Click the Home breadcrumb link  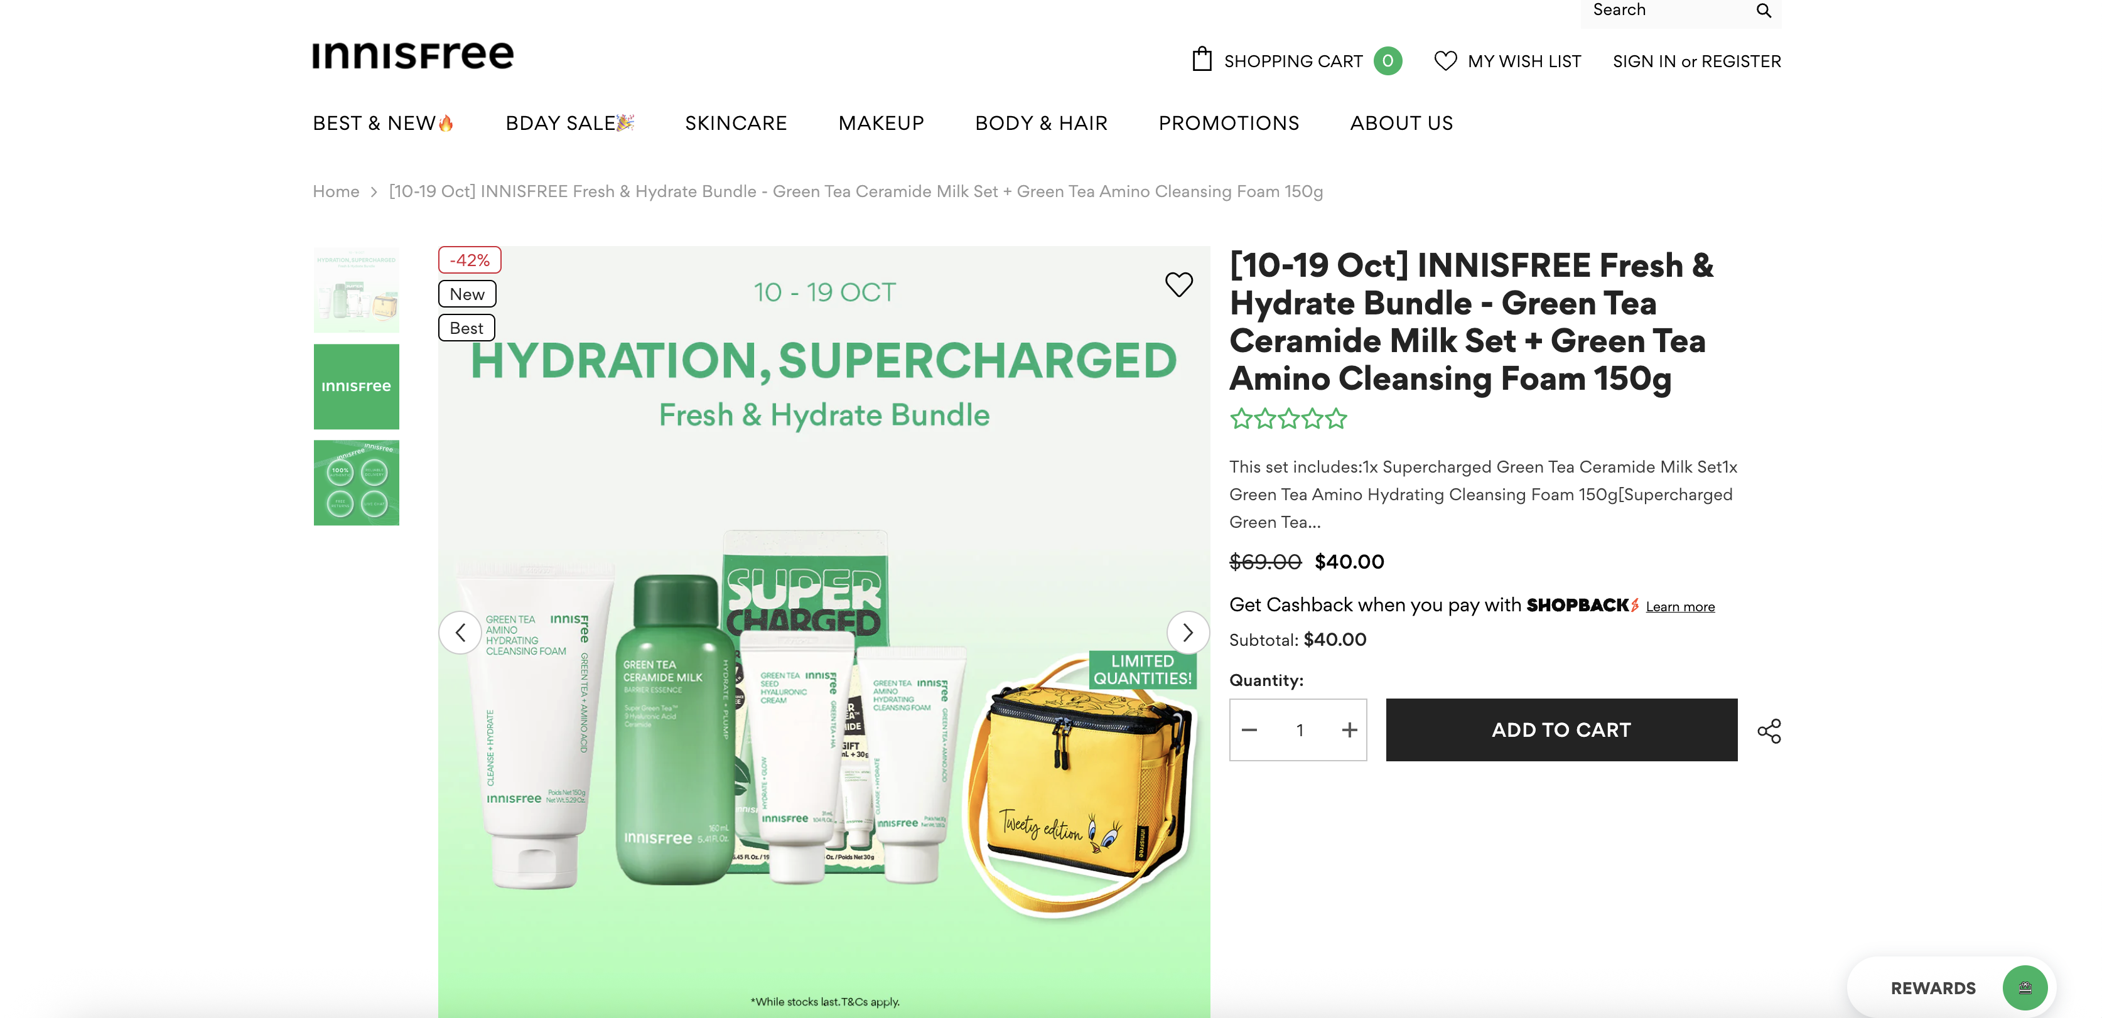(336, 191)
